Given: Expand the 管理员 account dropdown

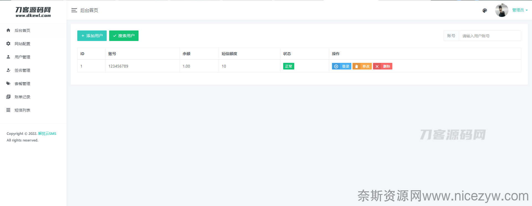Looking at the screenshot, I should (x=520, y=10).
